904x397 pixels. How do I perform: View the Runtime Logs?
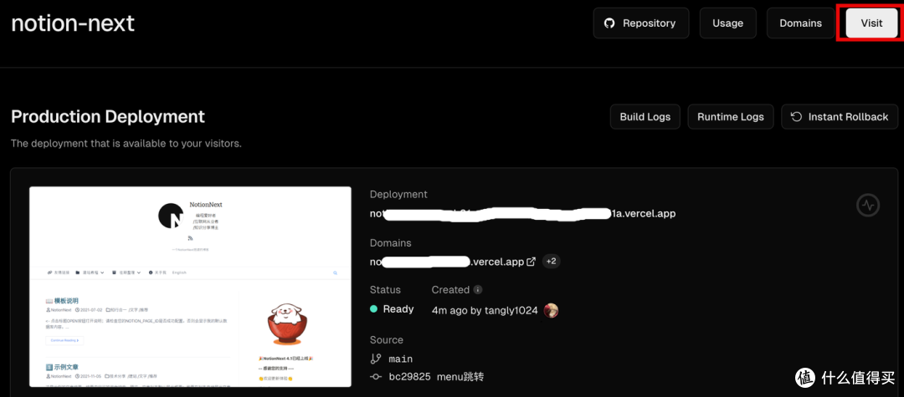coord(731,117)
